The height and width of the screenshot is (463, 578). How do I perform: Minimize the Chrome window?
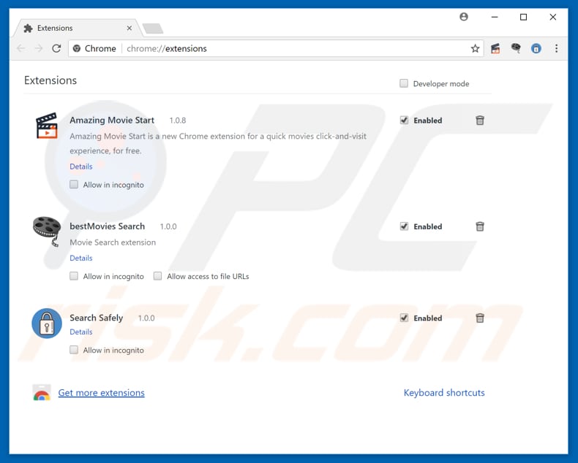click(495, 17)
